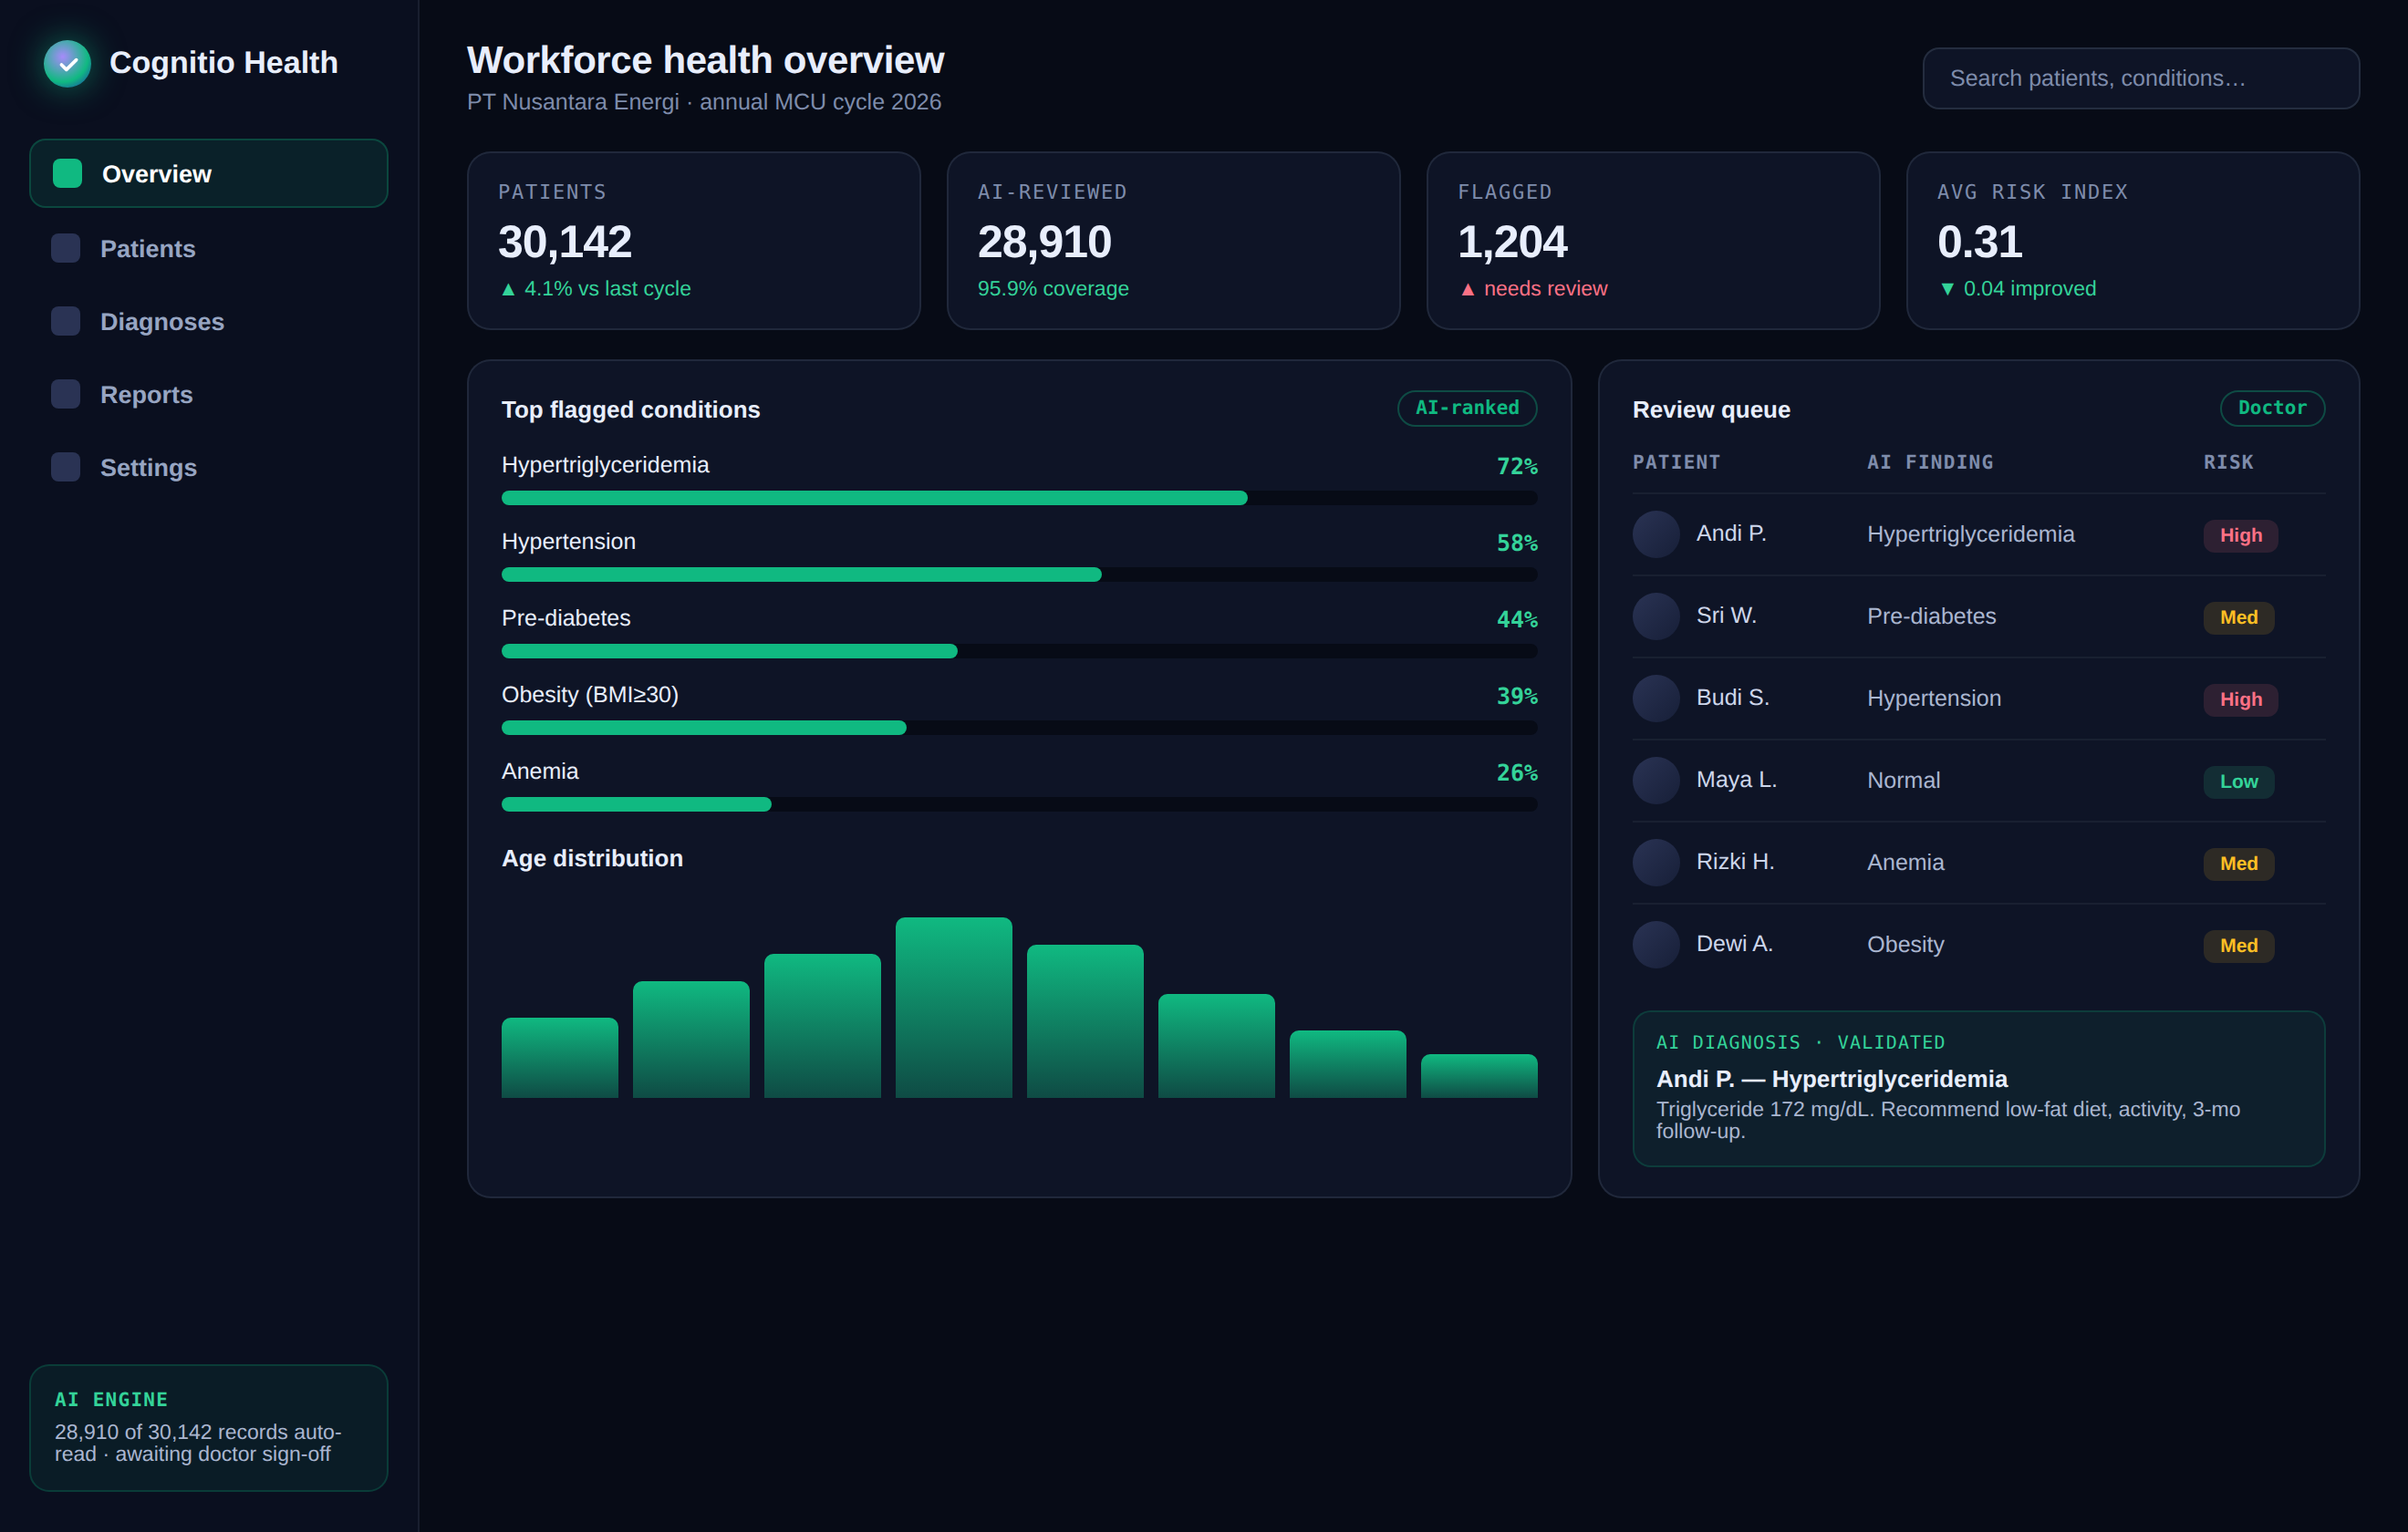Screen dimensions: 2408x1532
Task: Click the Med risk badge for Rizki H.
Action: [x=2239, y=863]
